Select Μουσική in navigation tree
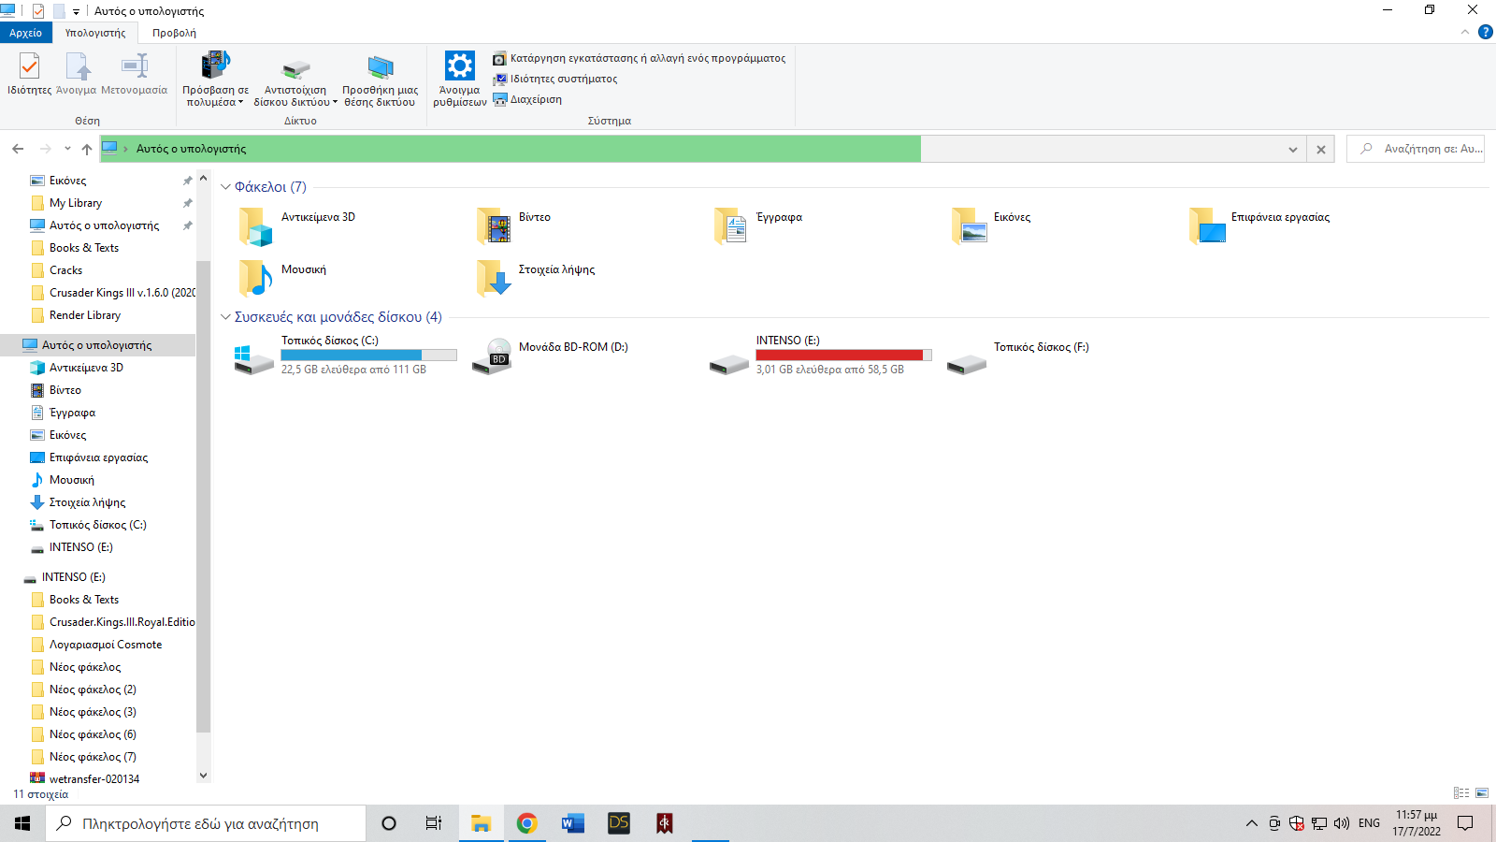The image size is (1496, 842). (72, 480)
